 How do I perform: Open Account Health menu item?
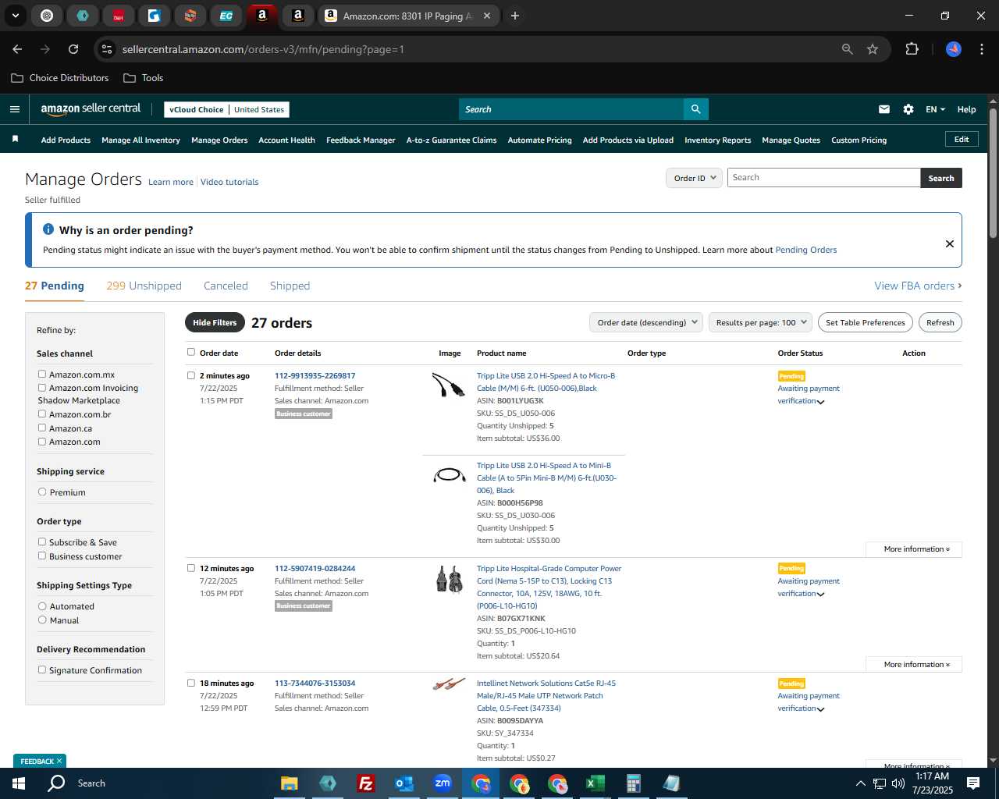[286, 140]
